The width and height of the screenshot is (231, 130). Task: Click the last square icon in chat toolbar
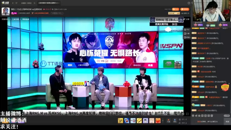pos(212,116)
